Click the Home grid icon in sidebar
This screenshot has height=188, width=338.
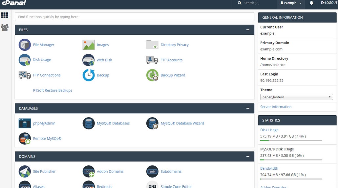point(5,15)
